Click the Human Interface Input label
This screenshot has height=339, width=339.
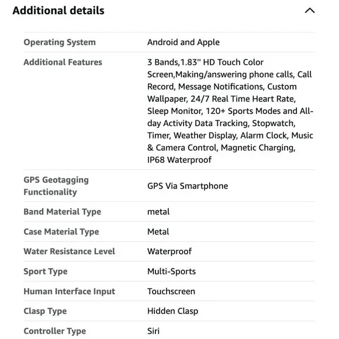[70, 292]
